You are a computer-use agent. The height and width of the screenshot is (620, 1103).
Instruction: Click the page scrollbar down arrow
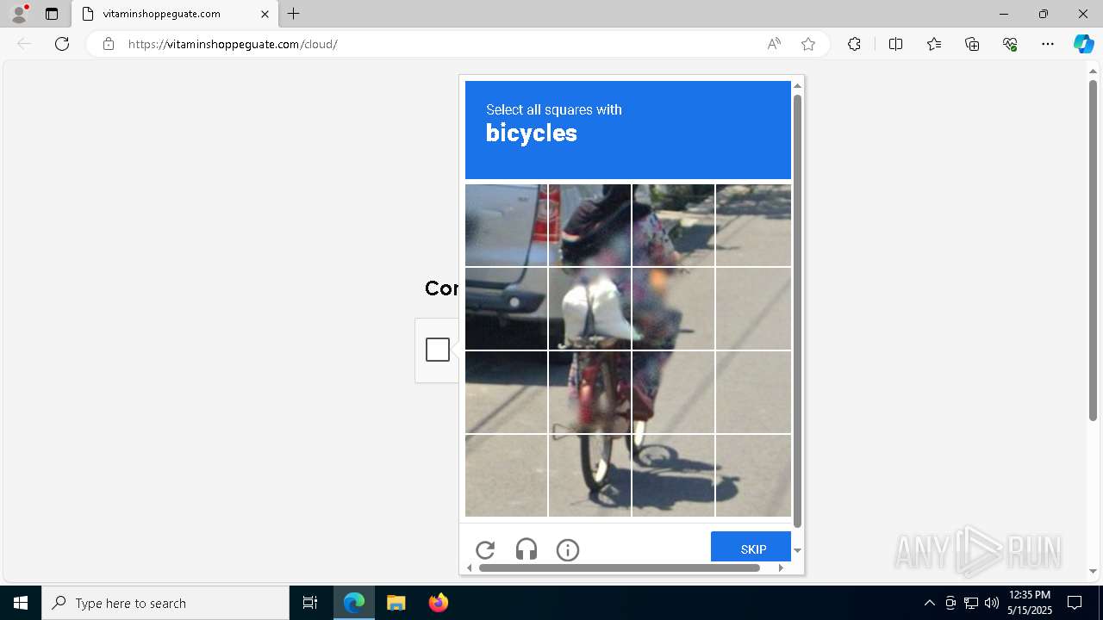coord(1093,571)
